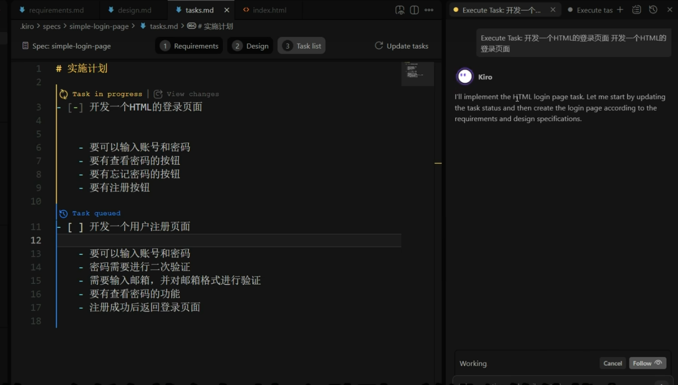Screen dimensions: 678x385
Task: Close the tasks.md editor tab
Action: click(x=227, y=10)
